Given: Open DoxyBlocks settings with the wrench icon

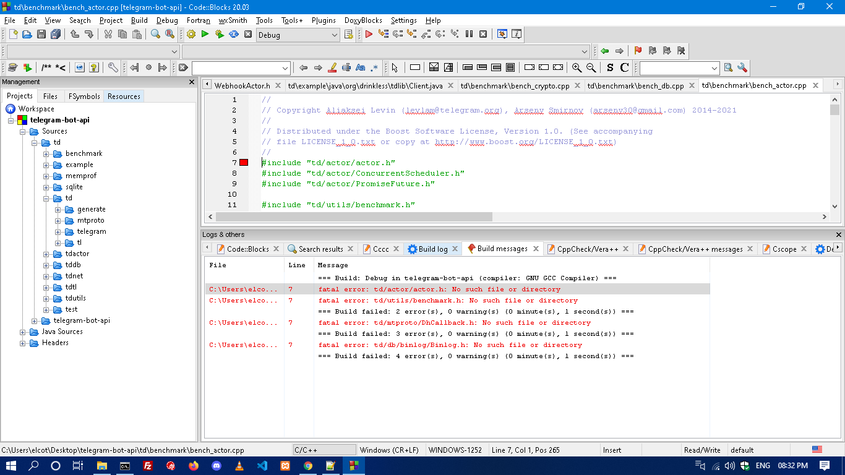Looking at the screenshot, I should (113, 67).
